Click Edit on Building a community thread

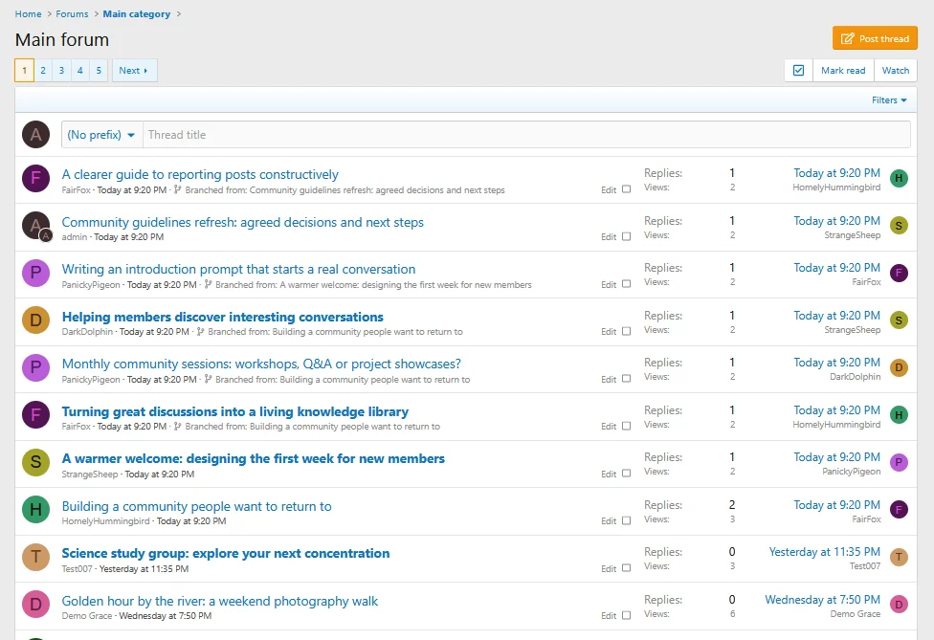[609, 521]
